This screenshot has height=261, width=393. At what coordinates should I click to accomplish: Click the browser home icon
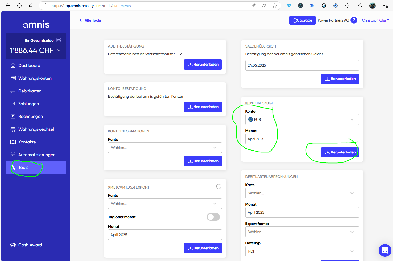tap(31, 6)
